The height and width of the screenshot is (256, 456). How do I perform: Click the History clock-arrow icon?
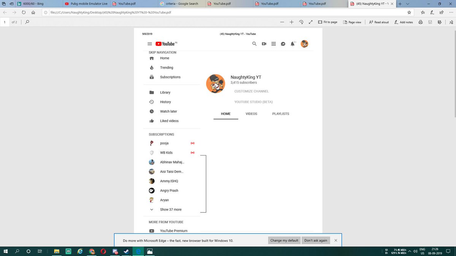click(151, 102)
